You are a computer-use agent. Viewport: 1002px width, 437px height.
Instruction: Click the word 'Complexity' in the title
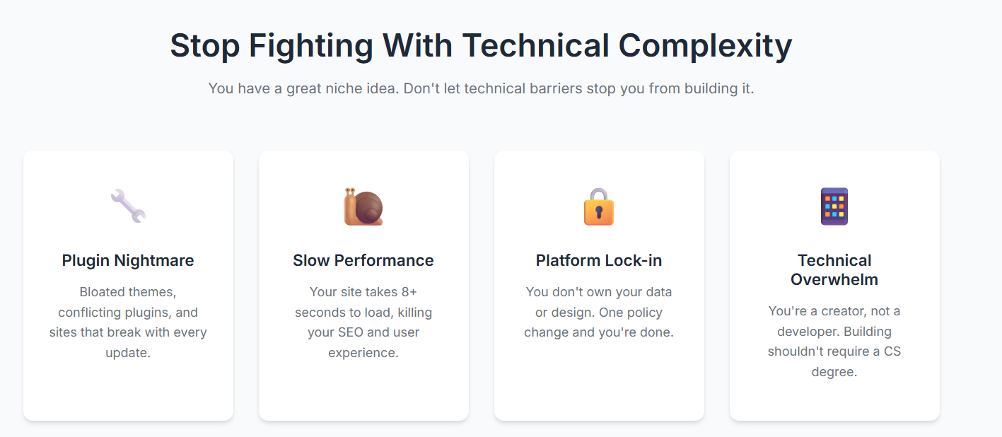click(705, 45)
